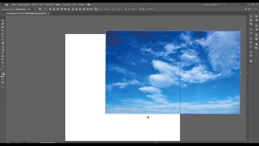Viewport: 259px width, 146px height.
Task: Click the Y position value field
Action: pyautogui.click(x=120, y=9)
